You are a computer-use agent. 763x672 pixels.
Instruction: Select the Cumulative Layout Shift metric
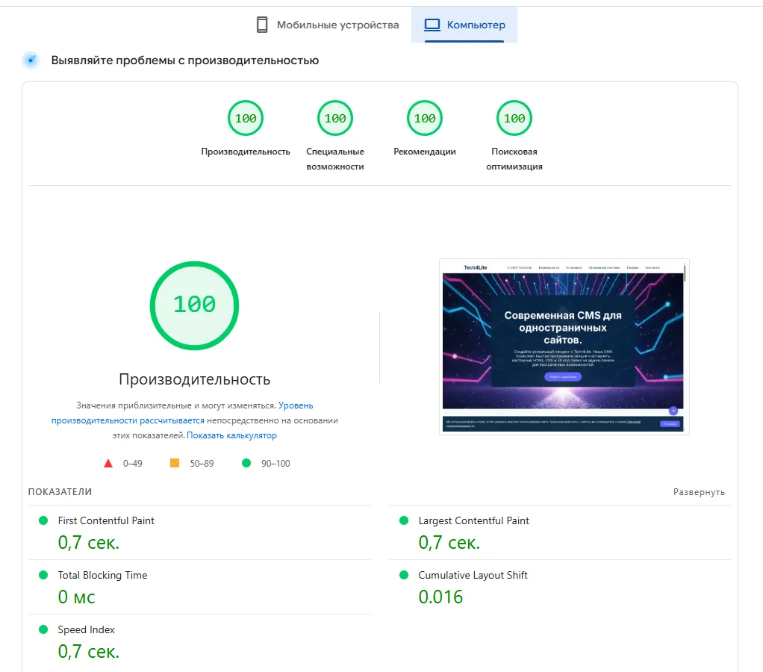(x=473, y=575)
